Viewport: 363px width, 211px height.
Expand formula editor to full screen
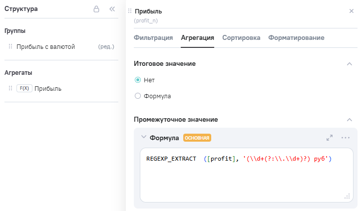pyautogui.click(x=330, y=138)
